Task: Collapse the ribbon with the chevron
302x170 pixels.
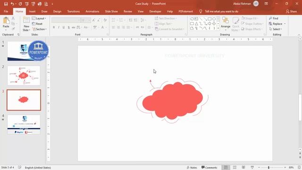Action: pyautogui.click(x=299, y=34)
